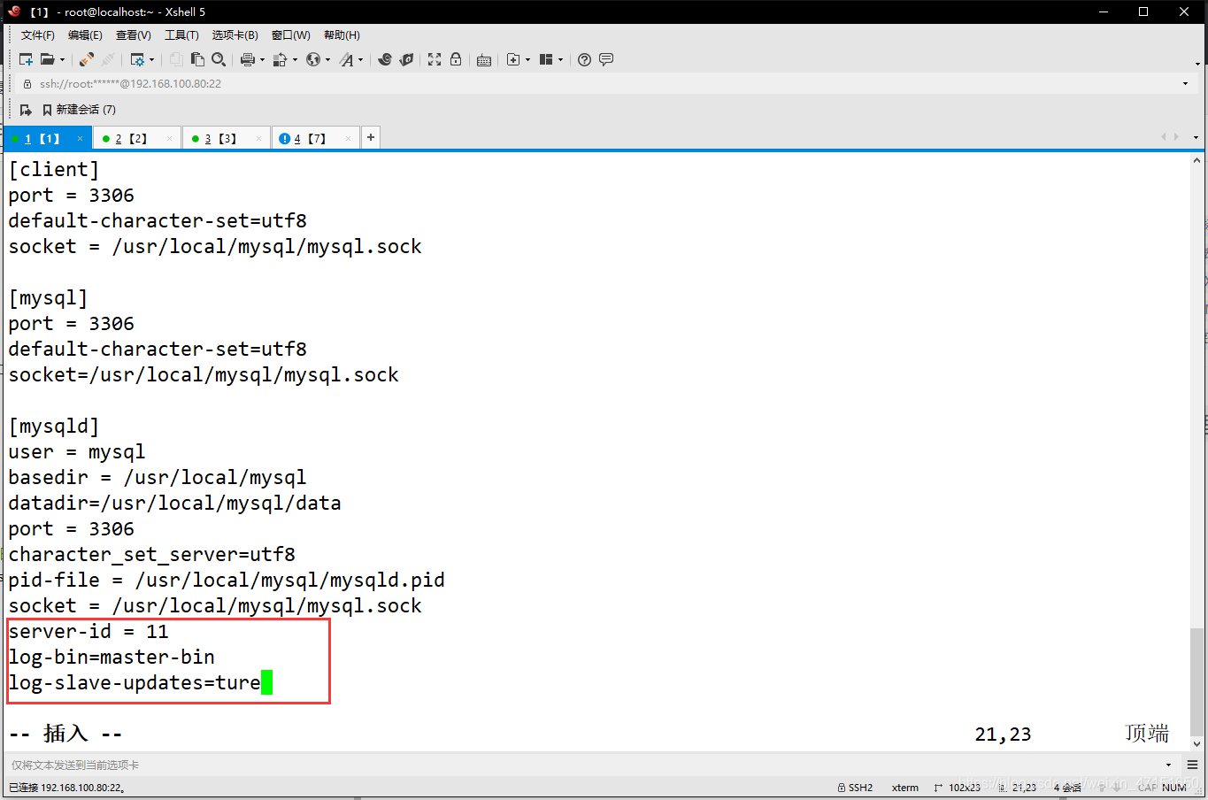Click the Open Session folder icon

tap(47, 59)
